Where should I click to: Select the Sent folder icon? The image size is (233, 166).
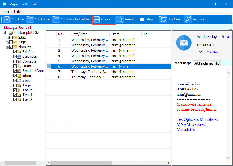[19, 80]
